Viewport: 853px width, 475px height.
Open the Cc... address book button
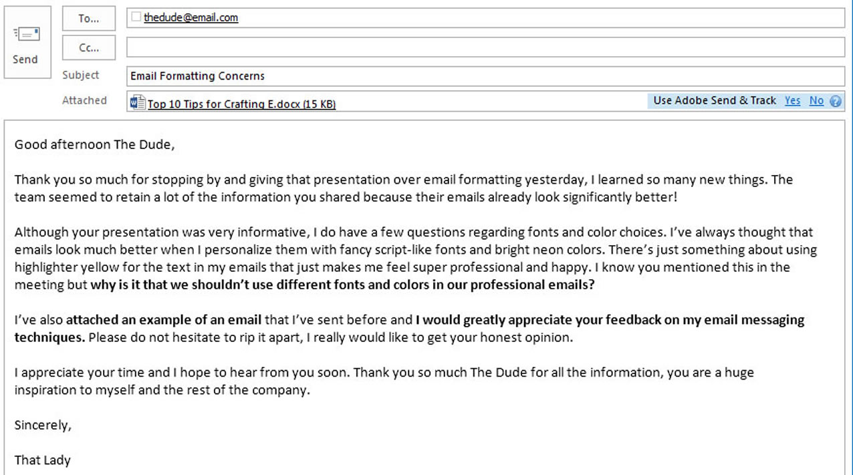(x=88, y=47)
